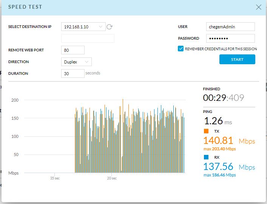Click the REMOTE WEB PORT label
The width and height of the screenshot is (267, 204).
(26, 50)
